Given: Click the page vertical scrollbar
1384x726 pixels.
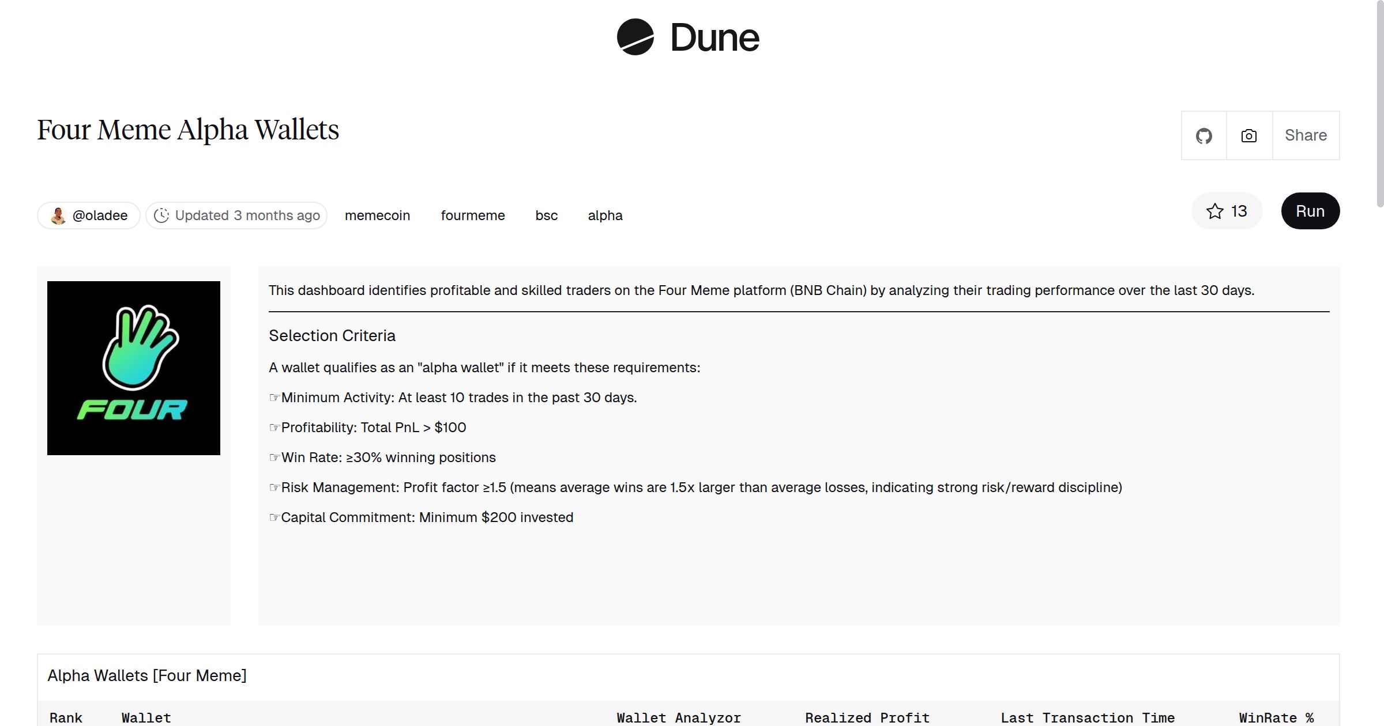Looking at the screenshot, I should point(1379,104).
